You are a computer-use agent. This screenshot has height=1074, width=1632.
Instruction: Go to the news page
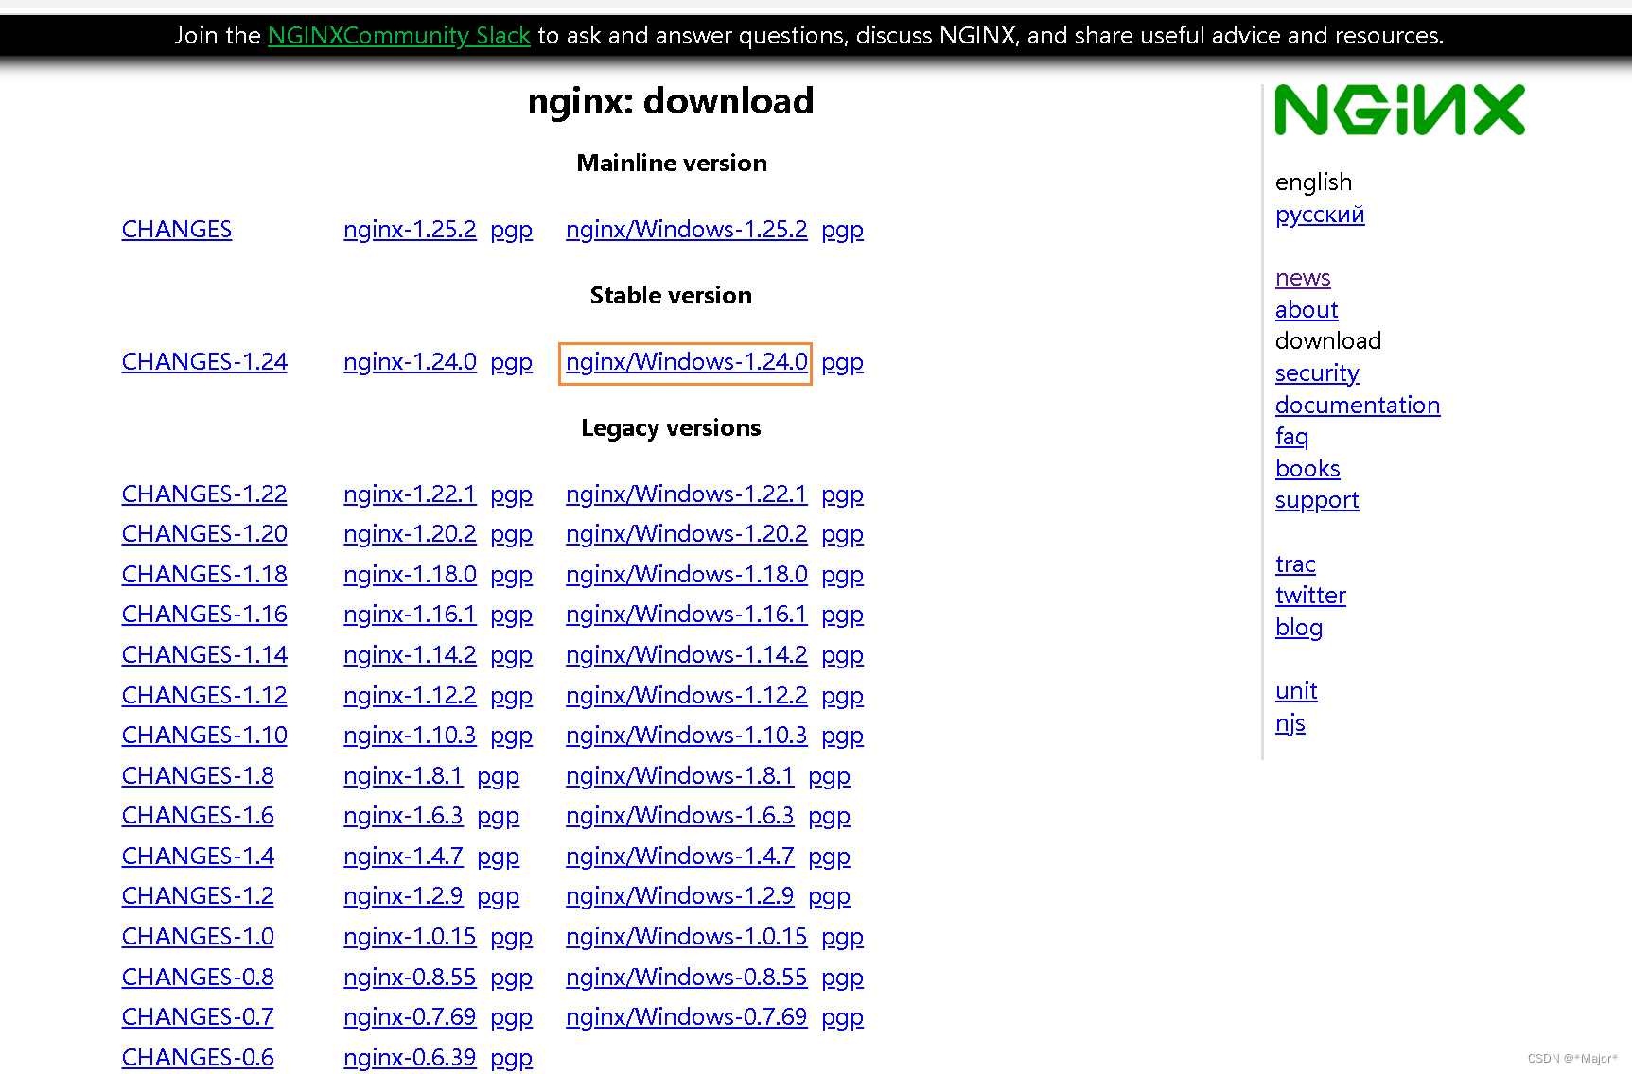pos(1303,278)
